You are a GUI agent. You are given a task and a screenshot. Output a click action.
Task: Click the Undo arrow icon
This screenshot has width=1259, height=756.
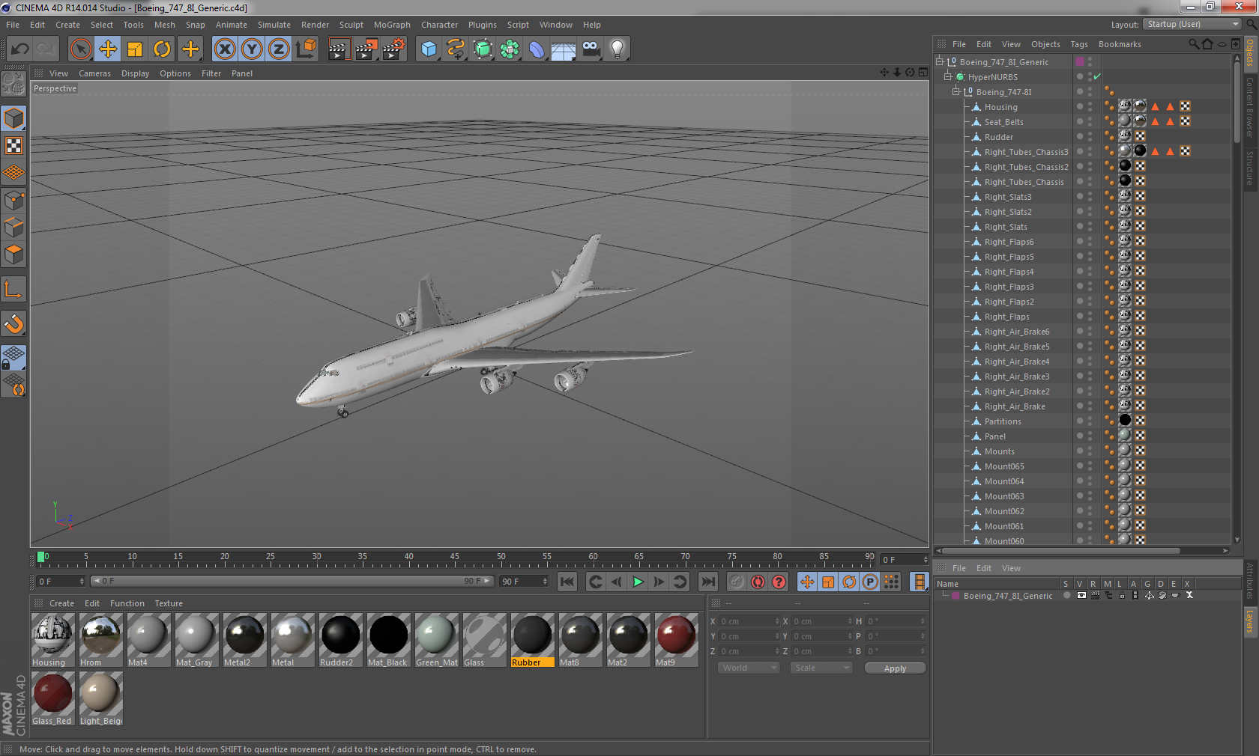(19, 49)
